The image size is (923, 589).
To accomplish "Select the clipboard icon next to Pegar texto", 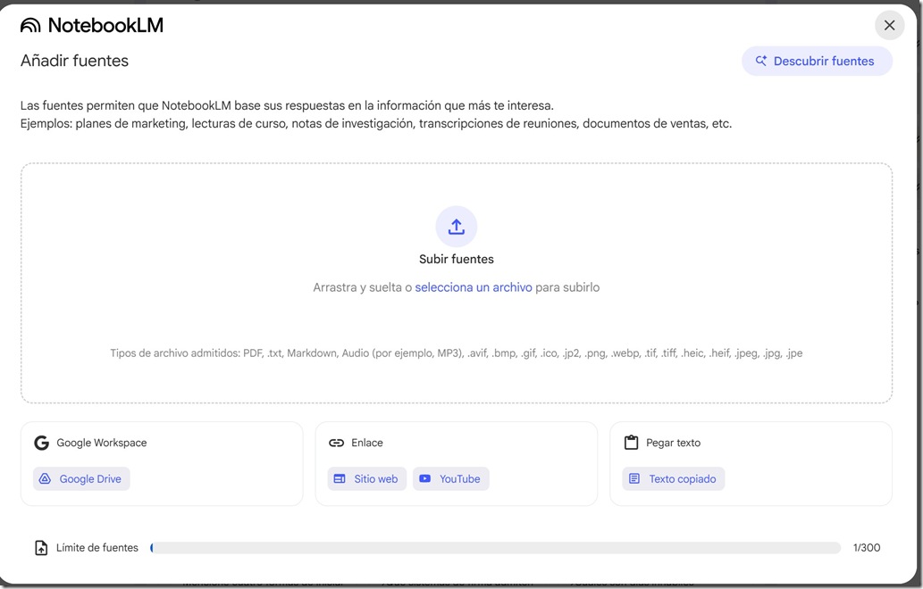I will pyautogui.click(x=632, y=442).
